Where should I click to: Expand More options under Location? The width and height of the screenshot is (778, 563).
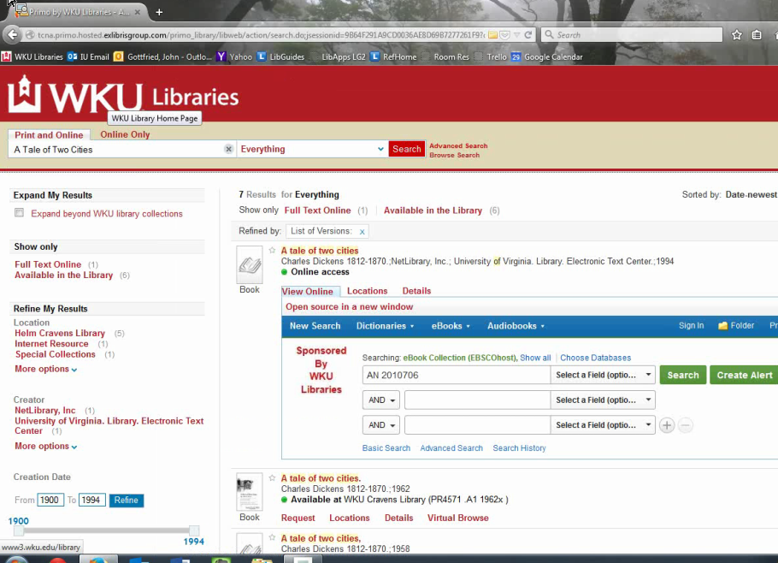point(45,369)
